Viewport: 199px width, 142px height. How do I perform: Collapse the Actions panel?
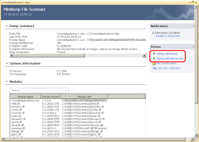[193, 47]
